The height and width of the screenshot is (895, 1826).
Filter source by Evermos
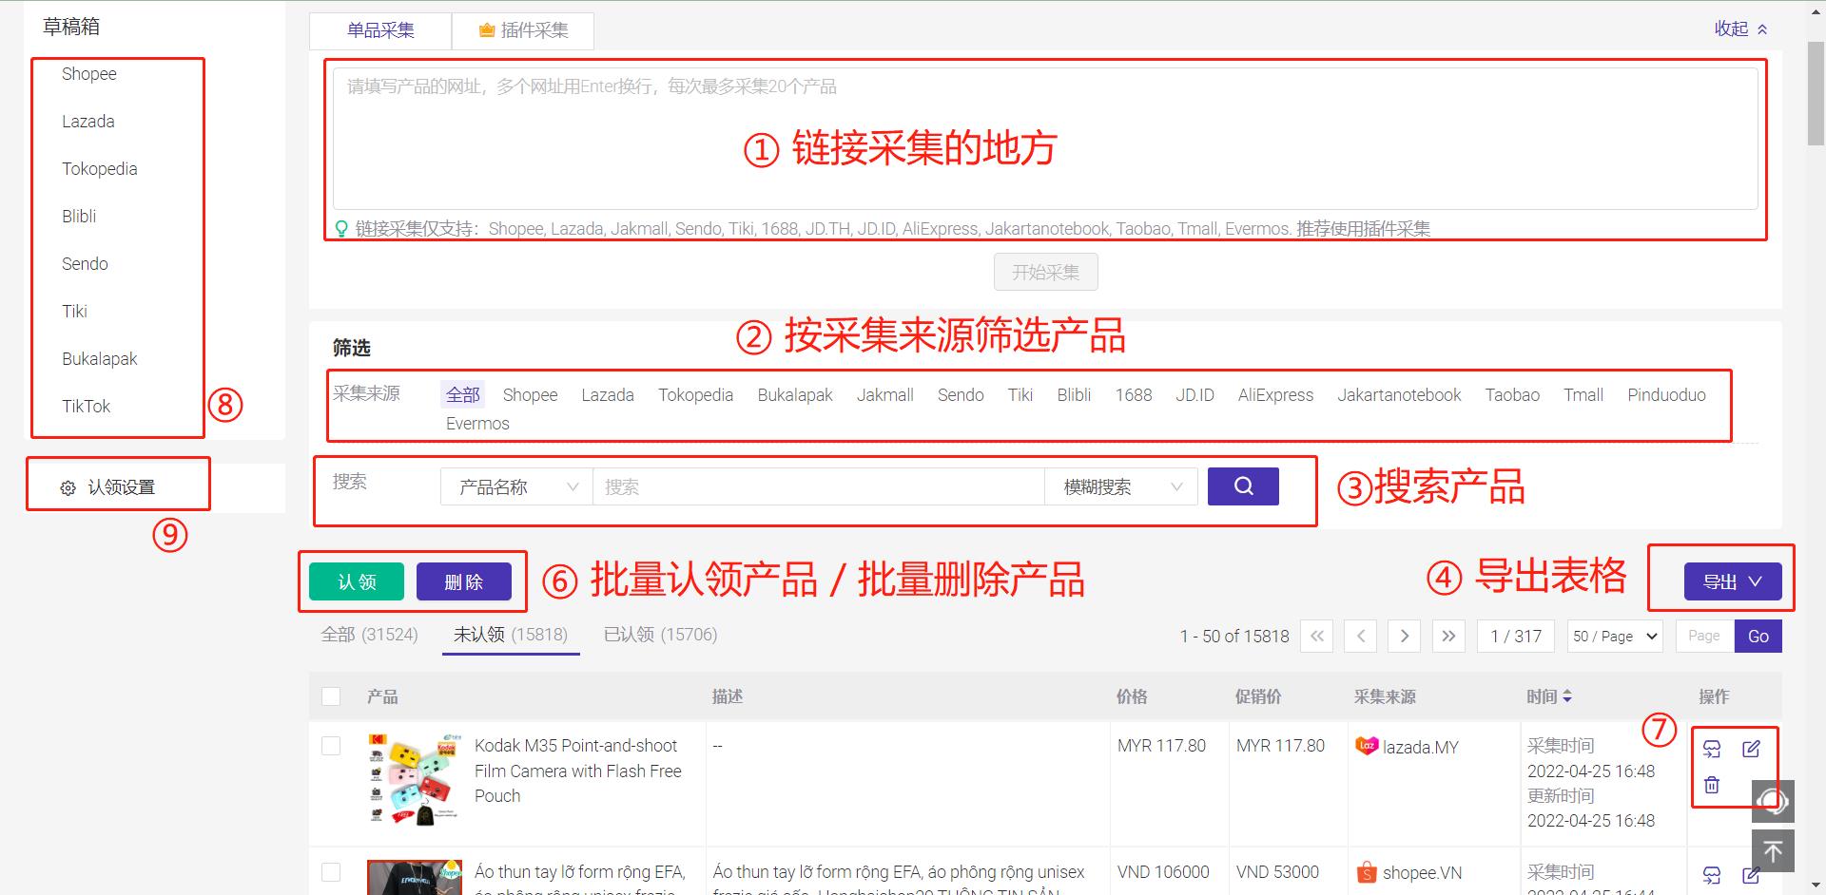tap(477, 423)
